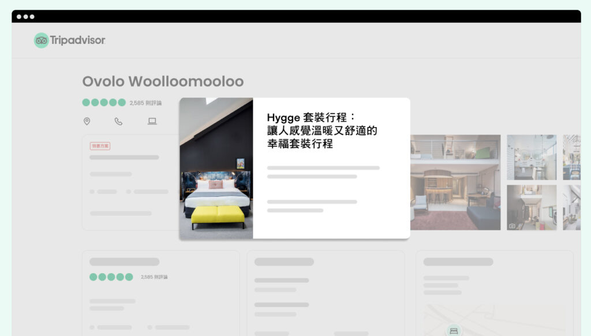Click the five green rating bubbles under title
The image size is (591, 336).
(x=104, y=102)
